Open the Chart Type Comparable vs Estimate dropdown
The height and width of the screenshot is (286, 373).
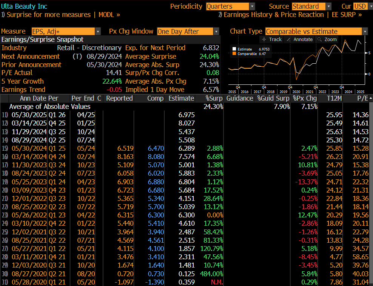click(x=365, y=32)
